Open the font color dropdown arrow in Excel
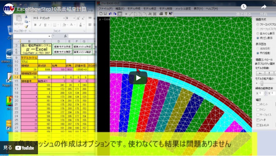 (x=75, y=25)
